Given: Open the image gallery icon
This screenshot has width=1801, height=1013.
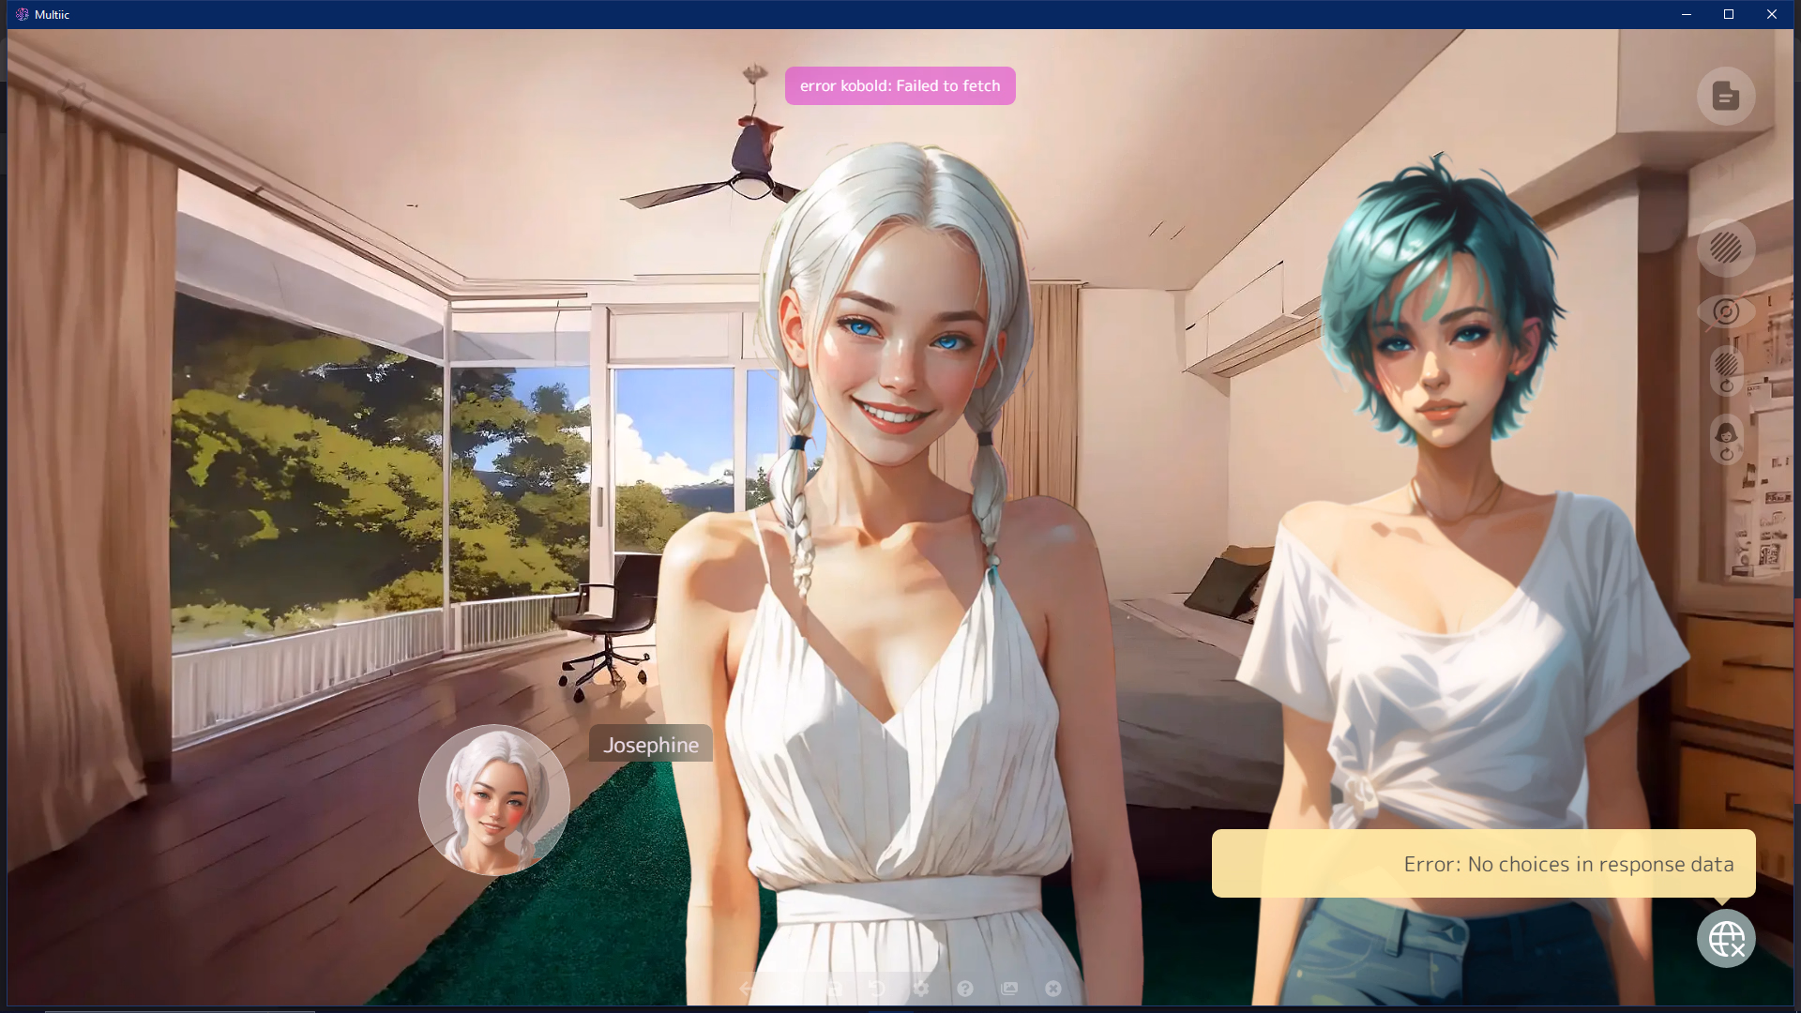Looking at the screenshot, I should (x=1009, y=989).
